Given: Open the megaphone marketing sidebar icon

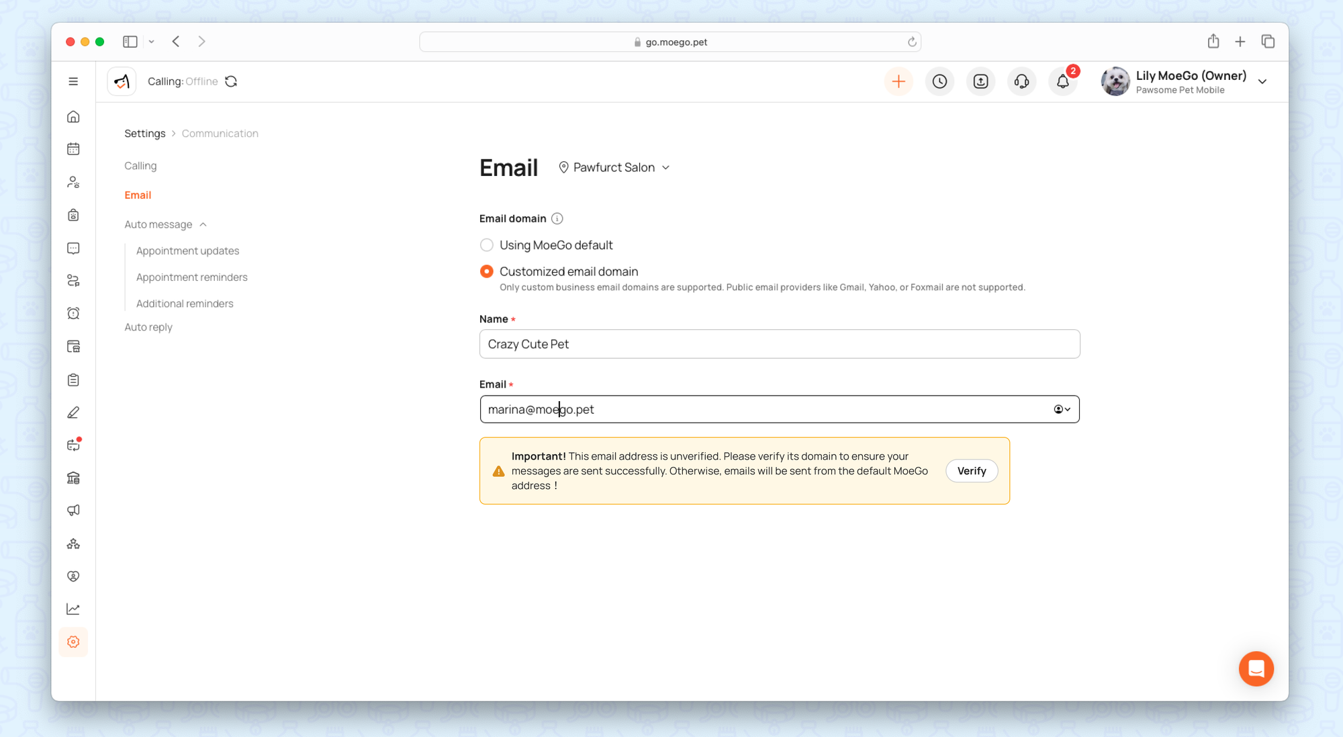Looking at the screenshot, I should [x=73, y=511].
